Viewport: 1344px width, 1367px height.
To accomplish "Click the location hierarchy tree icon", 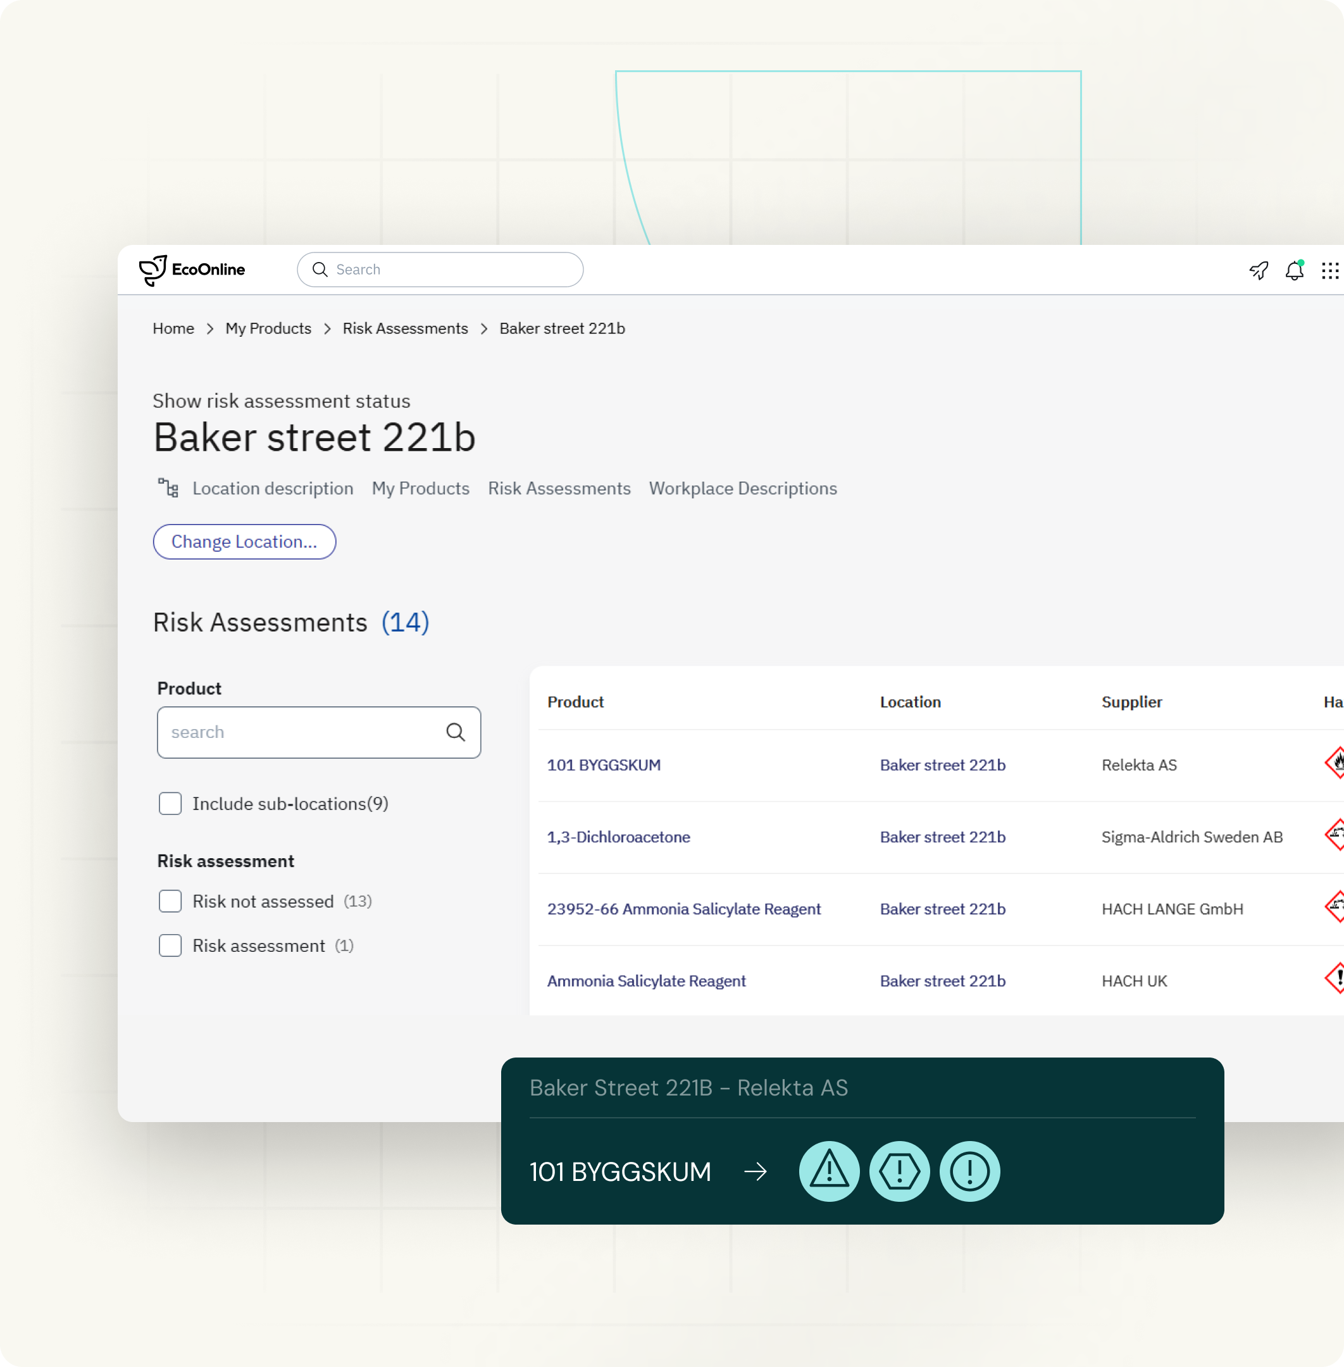I will coord(168,488).
